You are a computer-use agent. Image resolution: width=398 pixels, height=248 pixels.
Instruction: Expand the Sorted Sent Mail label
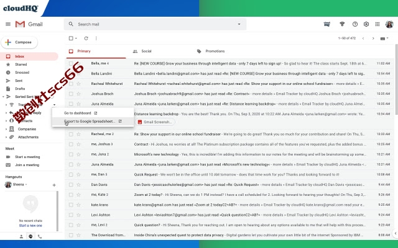click(x=3, y=97)
